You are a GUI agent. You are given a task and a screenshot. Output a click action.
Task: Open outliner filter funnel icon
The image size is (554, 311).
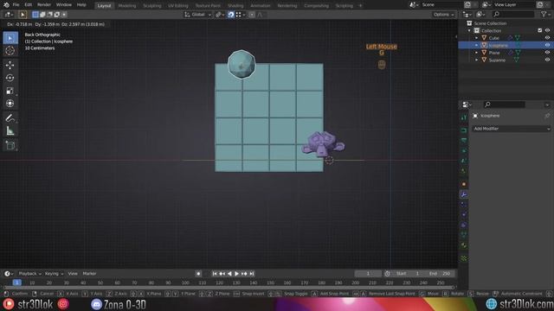pyautogui.click(x=544, y=14)
